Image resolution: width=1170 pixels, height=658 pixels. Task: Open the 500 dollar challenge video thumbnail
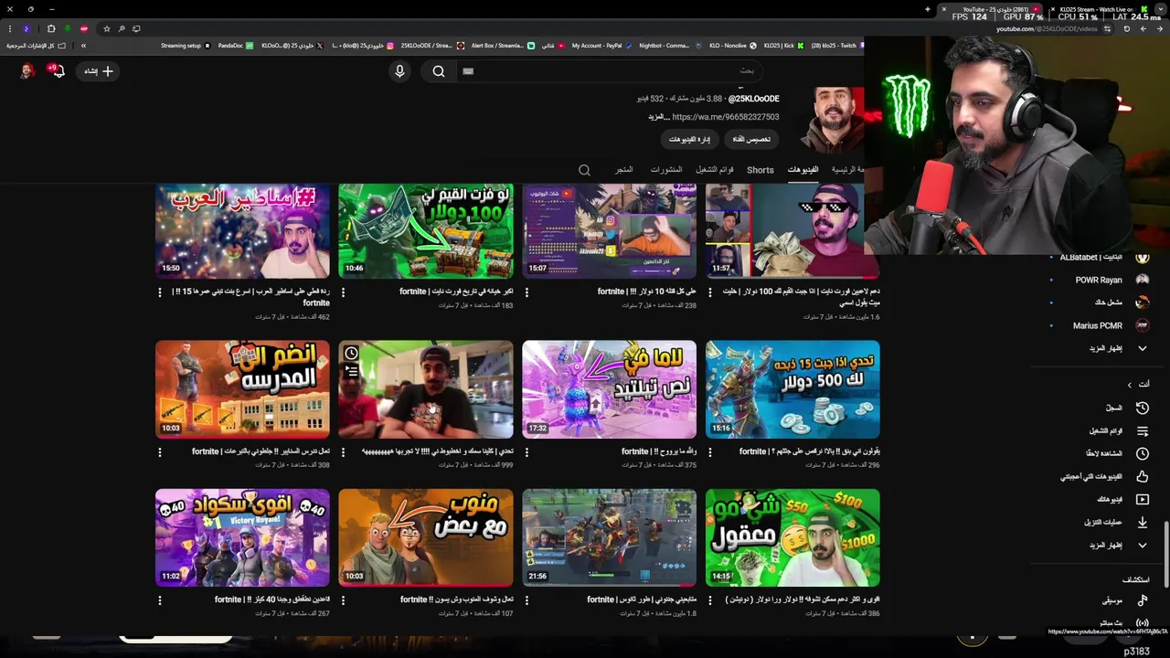click(792, 389)
